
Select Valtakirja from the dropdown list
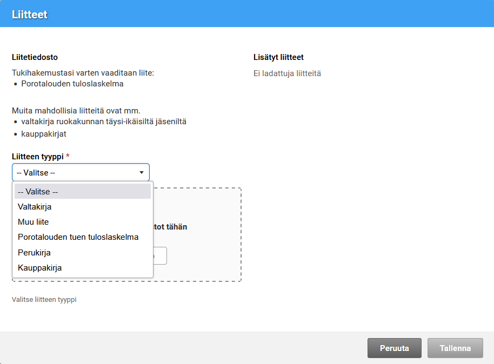pos(35,207)
